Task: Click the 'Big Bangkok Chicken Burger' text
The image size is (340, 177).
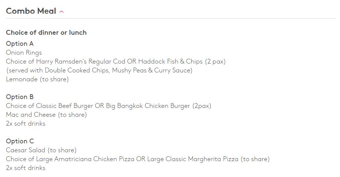Action: coord(148,106)
